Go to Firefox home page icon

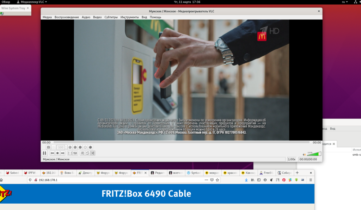1,180
